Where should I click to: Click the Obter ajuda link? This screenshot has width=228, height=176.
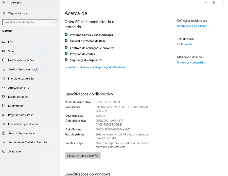(x=185, y=44)
